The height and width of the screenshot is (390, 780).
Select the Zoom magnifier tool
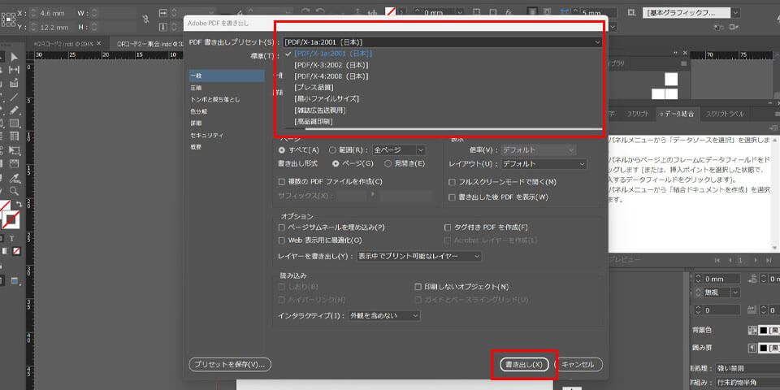click(14, 189)
